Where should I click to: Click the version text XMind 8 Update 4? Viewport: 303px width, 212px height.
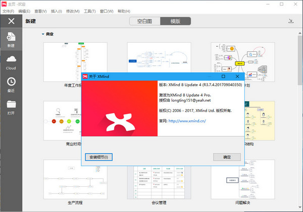[x=185, y=85]
